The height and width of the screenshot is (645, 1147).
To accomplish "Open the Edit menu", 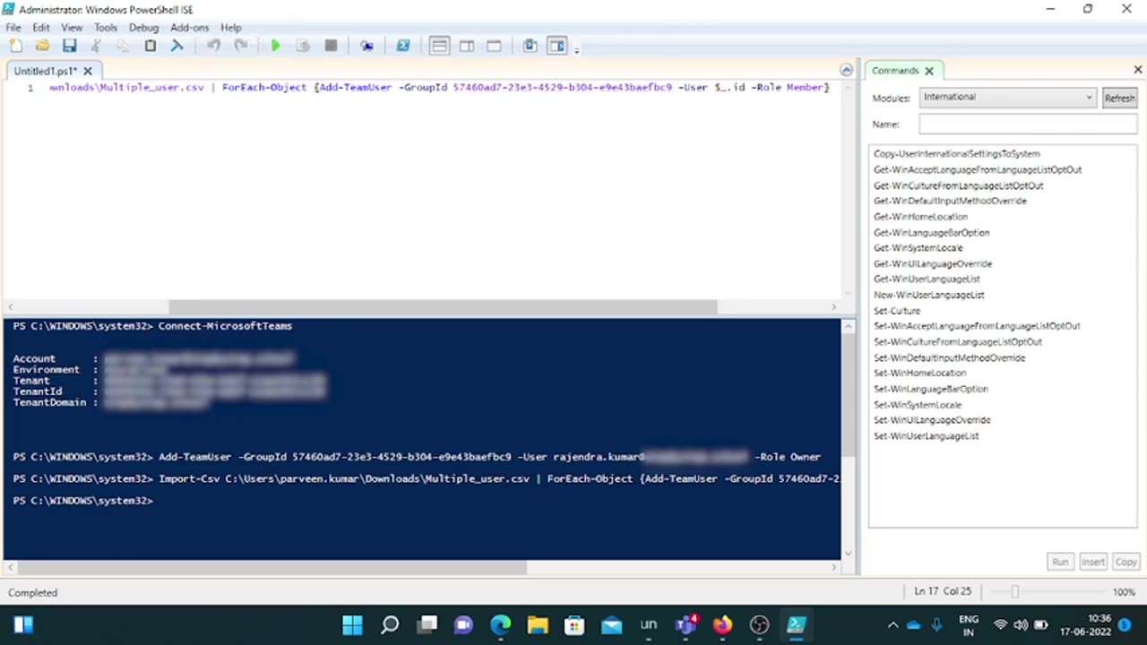I will [41, 28].
